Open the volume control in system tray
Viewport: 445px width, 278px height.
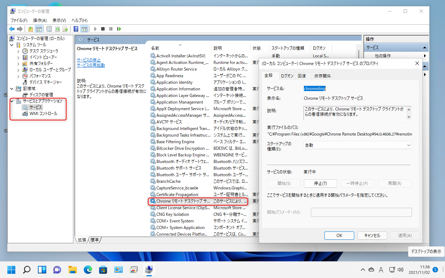coord(400,270)
